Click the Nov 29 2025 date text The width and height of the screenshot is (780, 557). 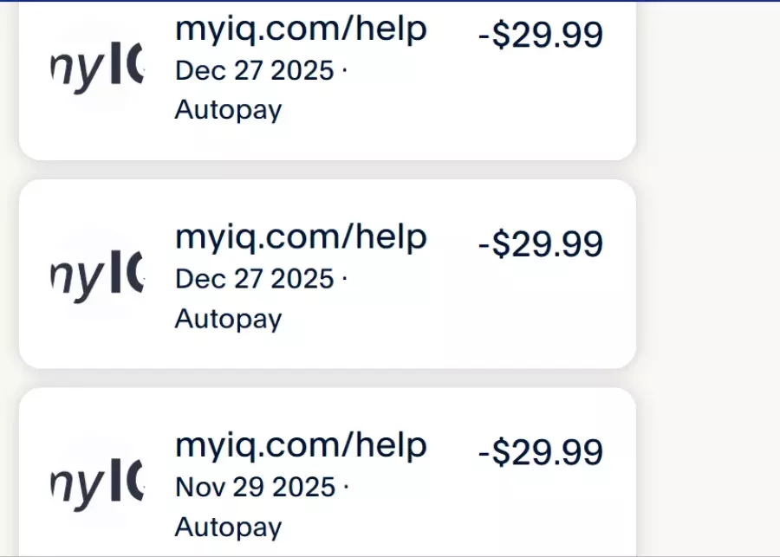(x=255, y=487)
